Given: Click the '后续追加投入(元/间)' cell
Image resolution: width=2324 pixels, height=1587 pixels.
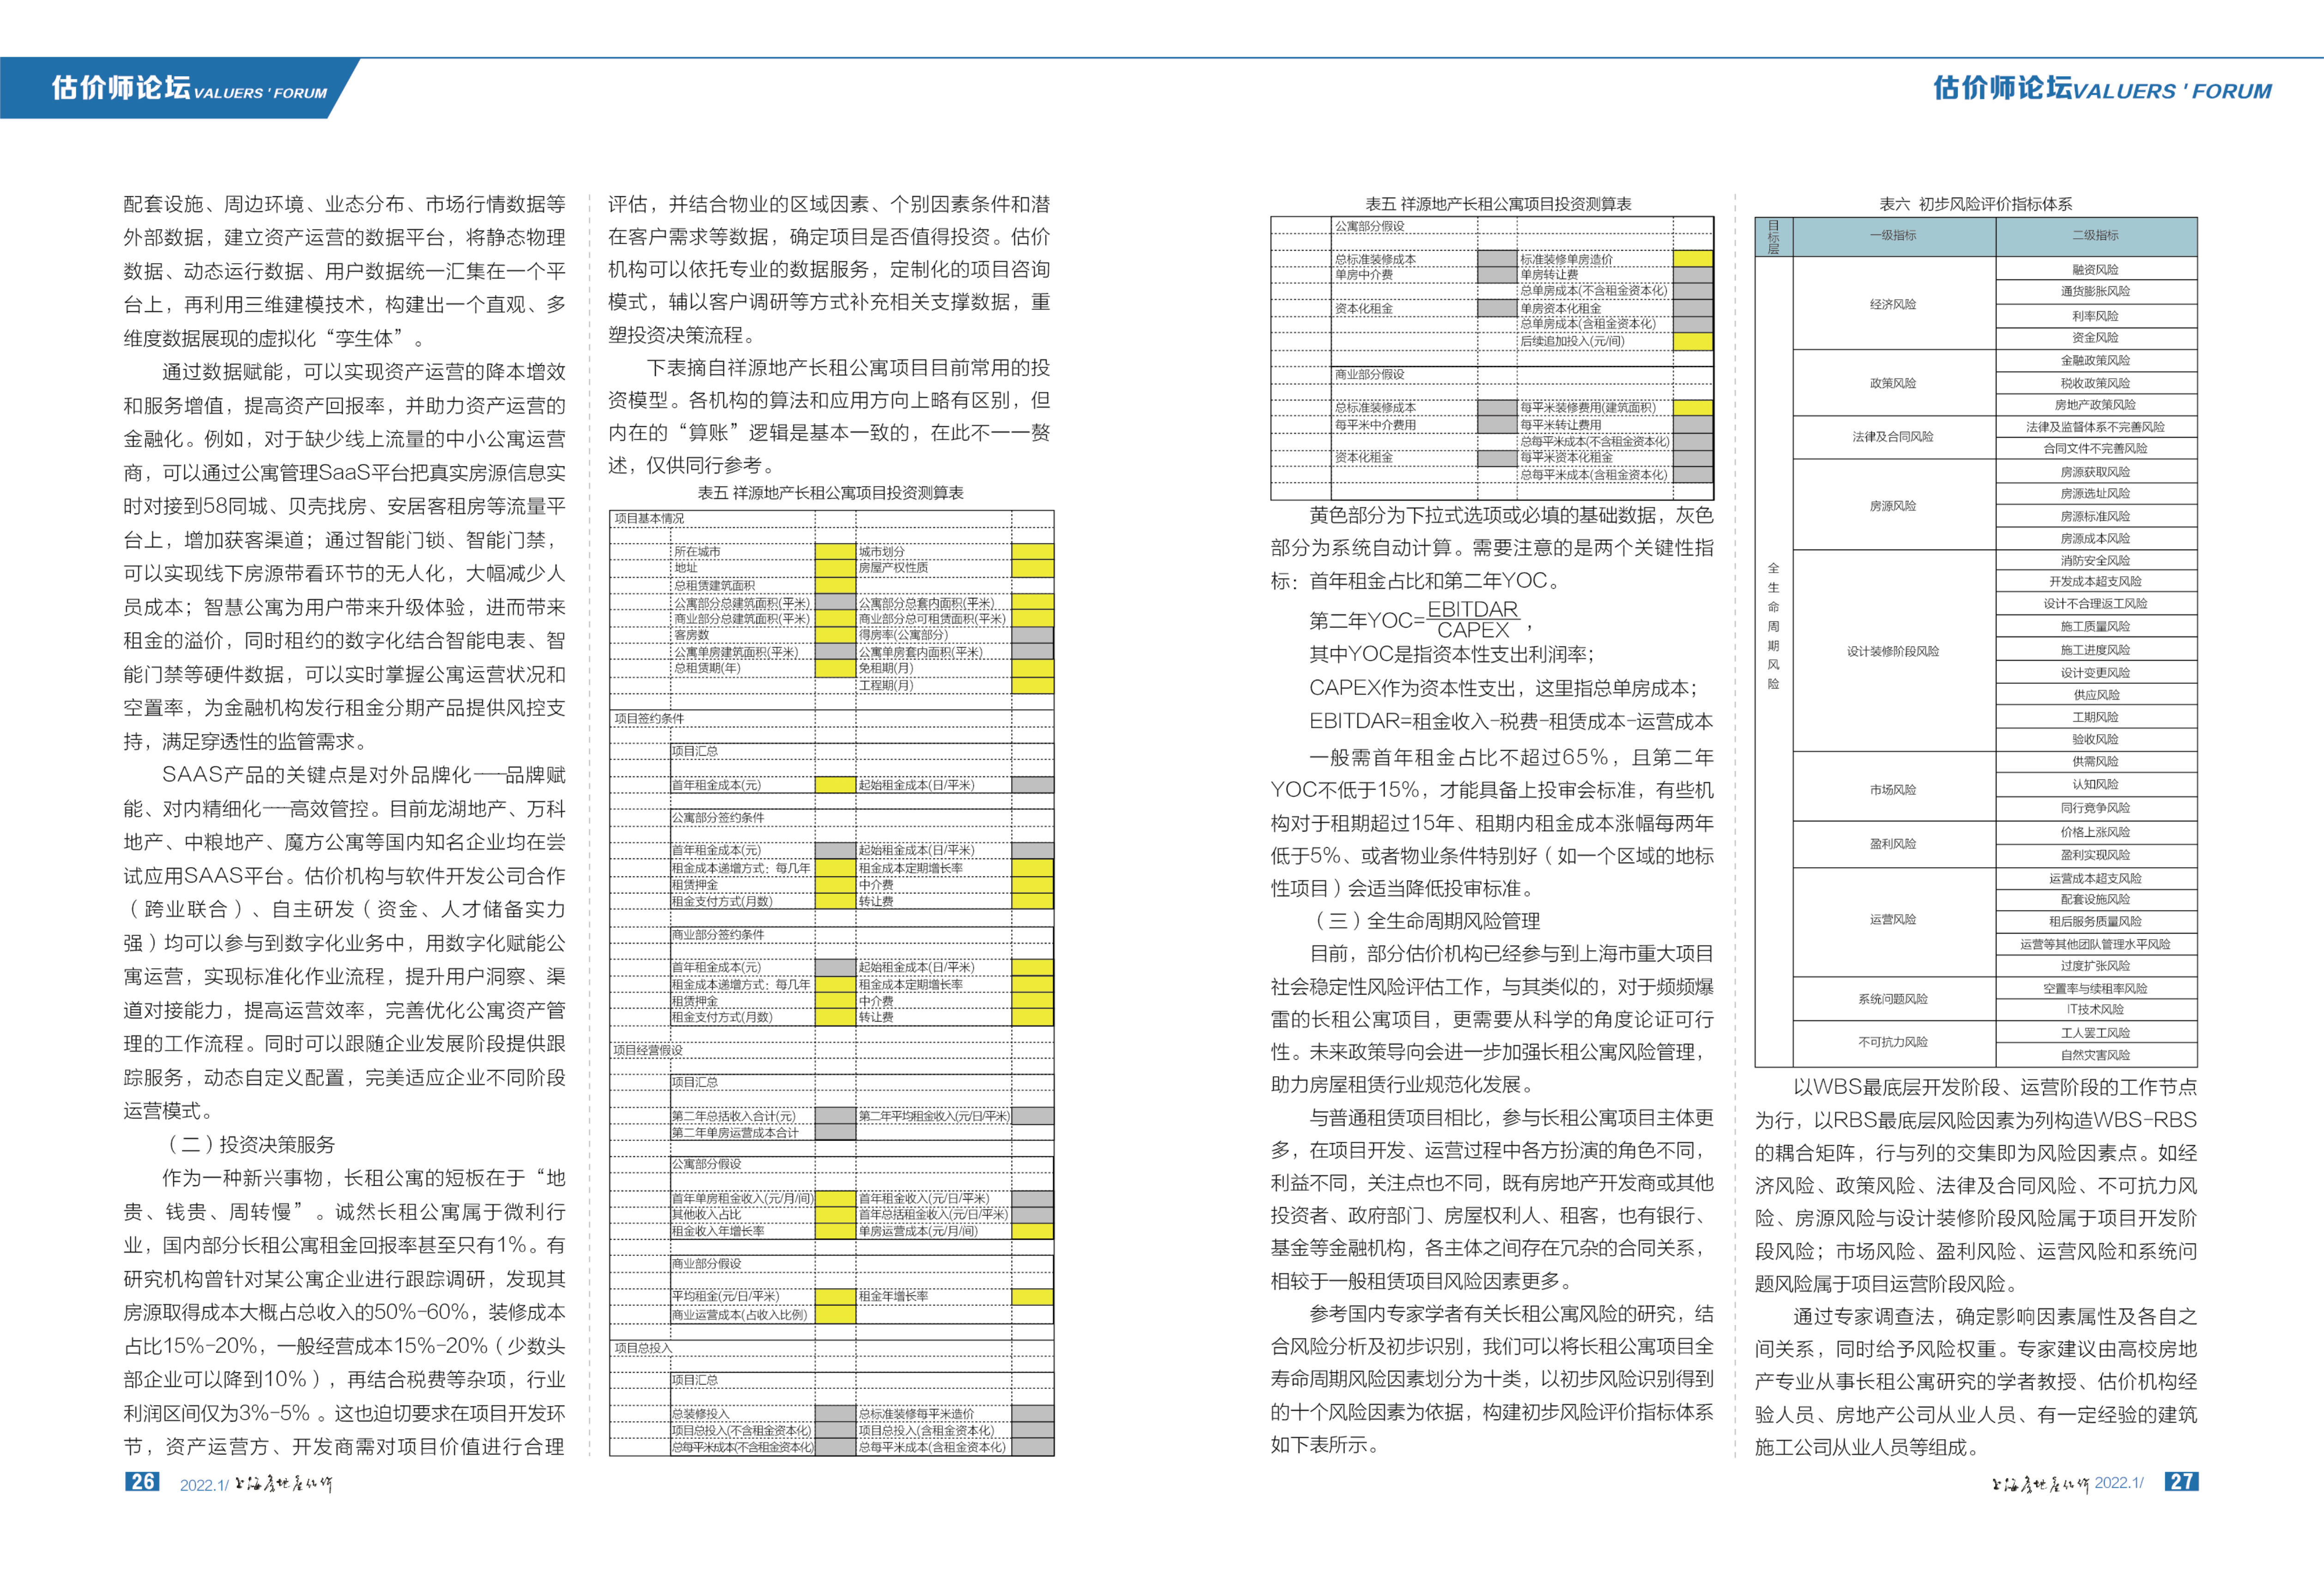Looking at the screenshot, I should tap(1595, 342).
